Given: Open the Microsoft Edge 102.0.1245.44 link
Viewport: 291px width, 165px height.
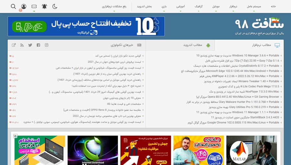Looking at the screenshot, I should pyautogui.click(x=230, y=71).
